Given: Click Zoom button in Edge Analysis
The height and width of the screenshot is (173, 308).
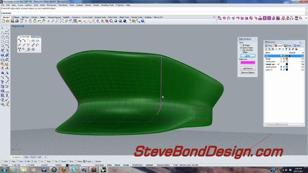Looking at the screenshot, I should click(248, 56).
